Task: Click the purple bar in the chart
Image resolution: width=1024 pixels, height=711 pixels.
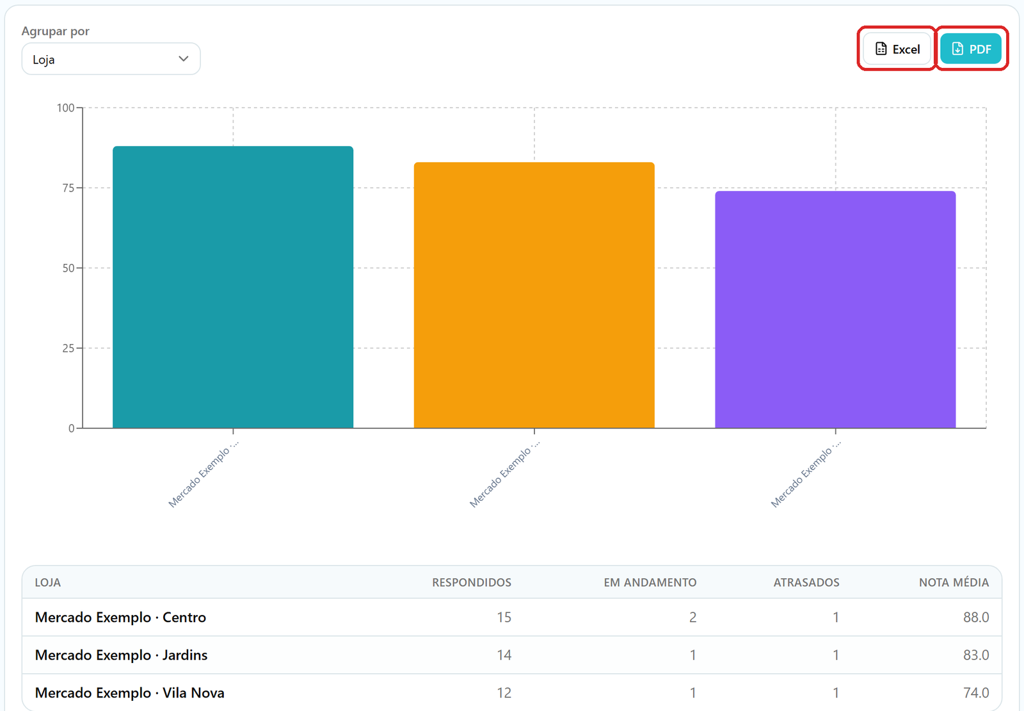Action: (835, 309)
